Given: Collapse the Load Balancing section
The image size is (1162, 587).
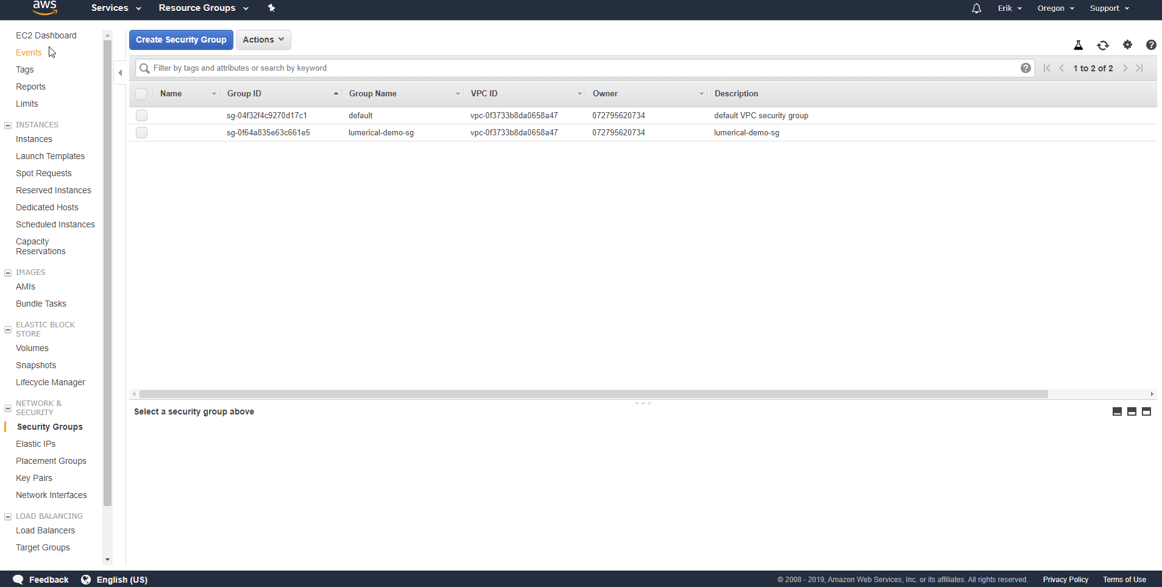Looking at the screenshot, I should click(8, 517).
